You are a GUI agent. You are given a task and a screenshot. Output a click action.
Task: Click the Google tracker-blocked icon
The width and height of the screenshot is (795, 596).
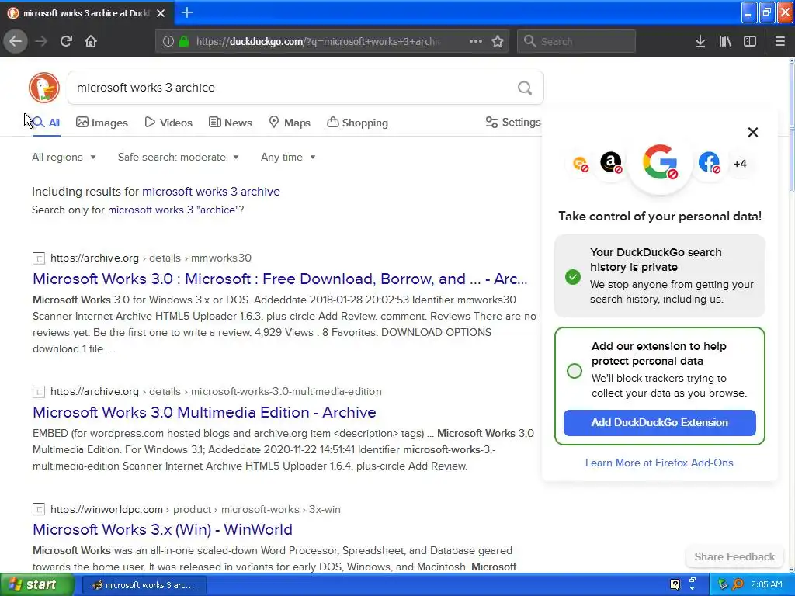point(660,162)
